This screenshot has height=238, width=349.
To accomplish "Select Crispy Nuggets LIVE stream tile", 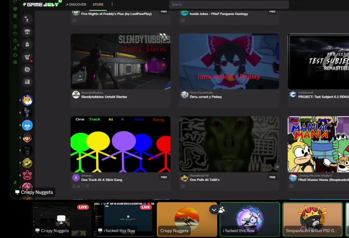I will [x=62, y=219].
